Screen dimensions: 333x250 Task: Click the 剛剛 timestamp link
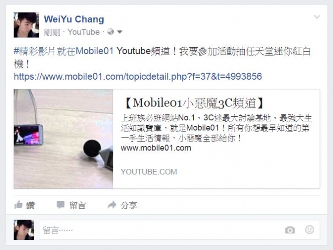[x=52, y=32]
